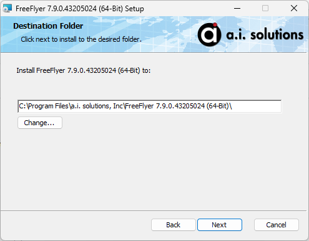Proceed with the Next button
The width and height of the screenshot is (309, 241).
220,225
